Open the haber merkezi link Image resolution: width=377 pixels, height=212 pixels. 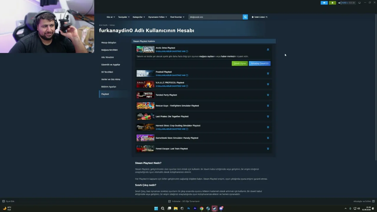click(228, 57)
